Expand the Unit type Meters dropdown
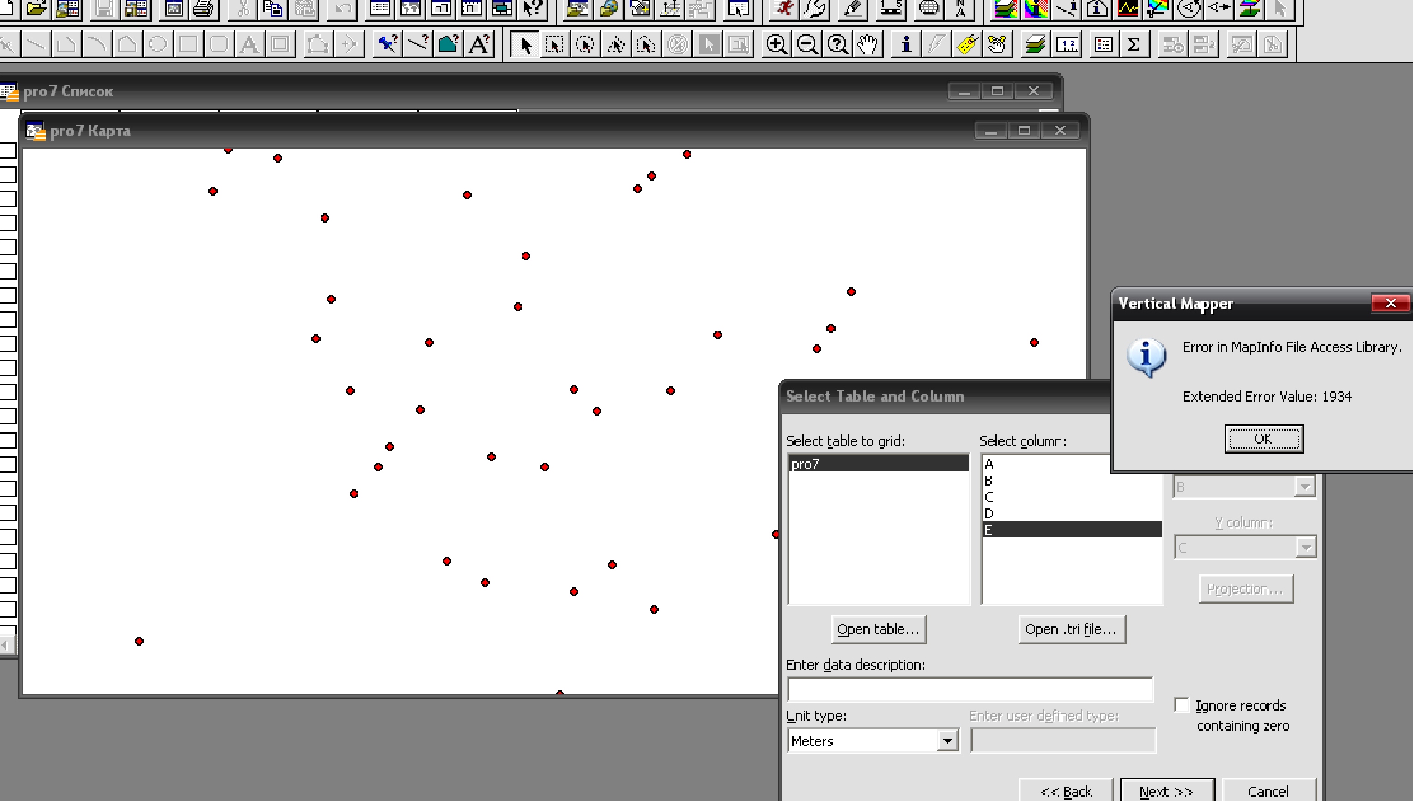This screenshot has width=1413, height=801. pos(947,741)
